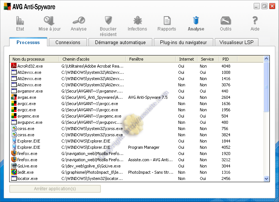Click PID value 2604 for avgas.exe
This screenshot has width=279, height=202.
pos(226,97)
